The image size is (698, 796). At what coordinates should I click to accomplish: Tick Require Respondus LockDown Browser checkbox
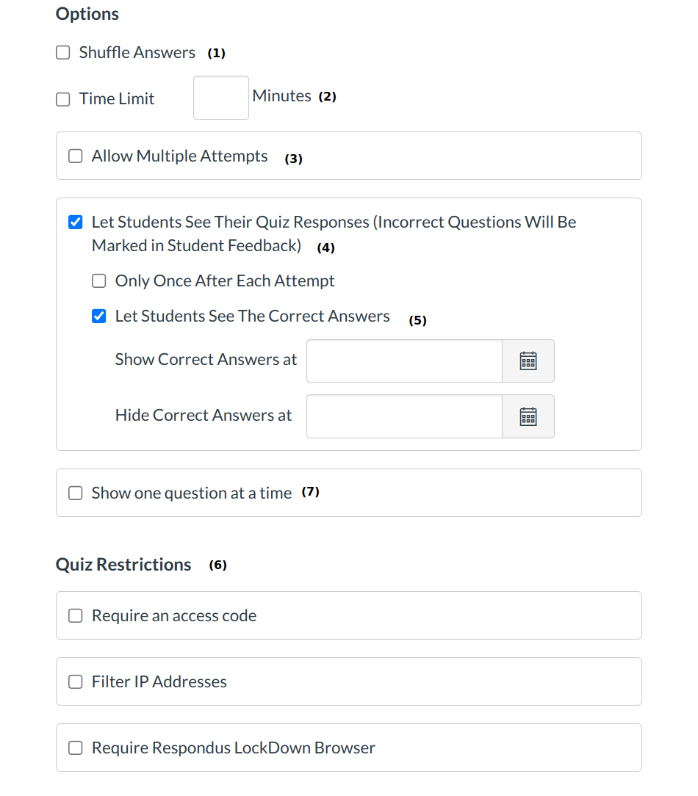click(x=76, y=748)
